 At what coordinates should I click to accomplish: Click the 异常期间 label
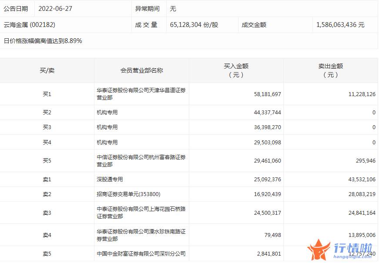pyautogui.click(x=147, y=9)
